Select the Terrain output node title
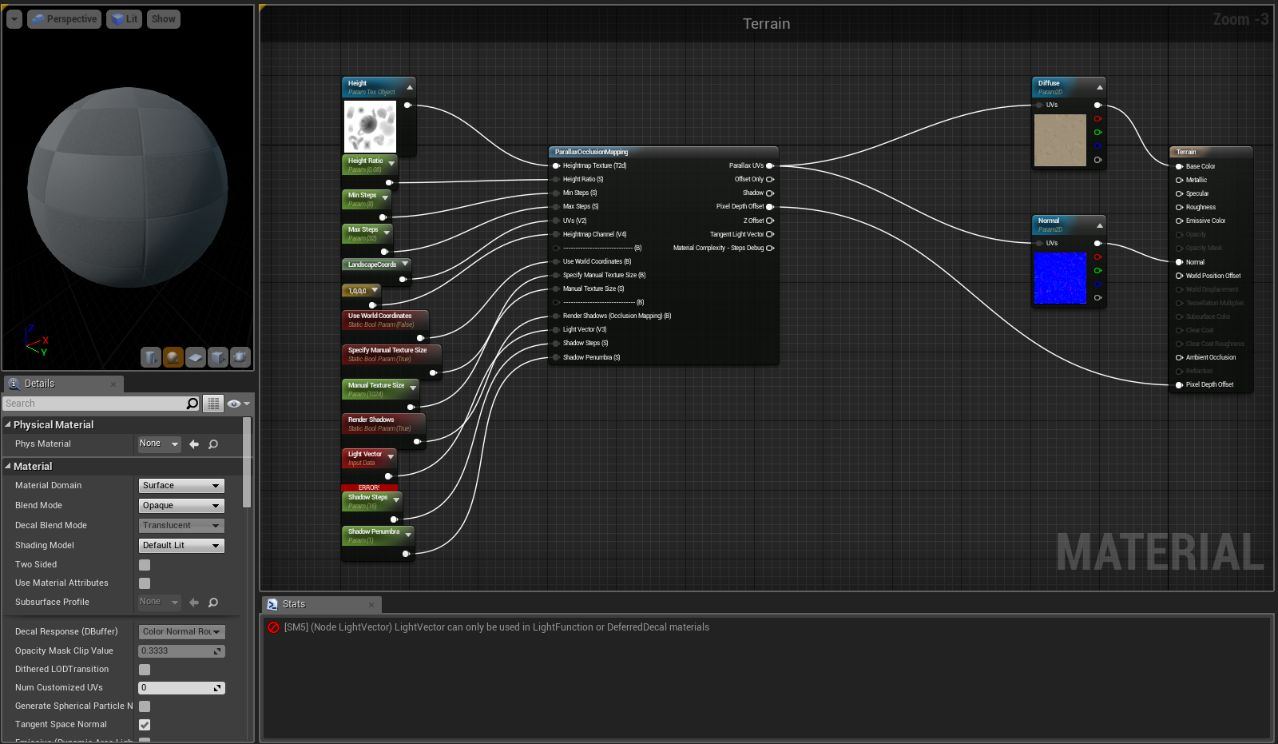Viewport: 1278px width, 744px height. click(x=1186, y=152)
